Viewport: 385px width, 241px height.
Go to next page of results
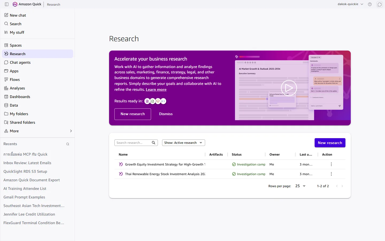tap(342, 186)
